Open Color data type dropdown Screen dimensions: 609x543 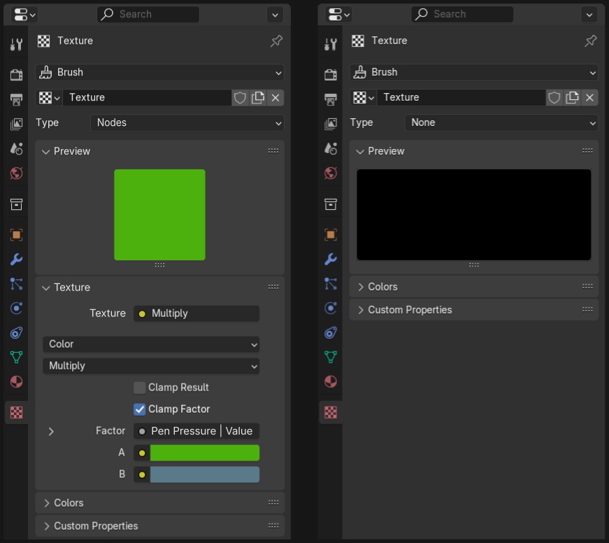point(151,344)
